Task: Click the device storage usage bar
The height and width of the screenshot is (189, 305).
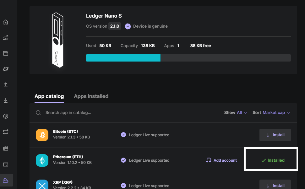Action: point(188,58)
